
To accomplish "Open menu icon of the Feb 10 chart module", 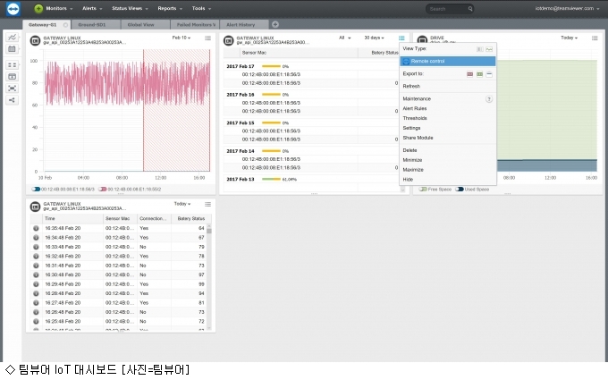I will (x=207, y=38).
